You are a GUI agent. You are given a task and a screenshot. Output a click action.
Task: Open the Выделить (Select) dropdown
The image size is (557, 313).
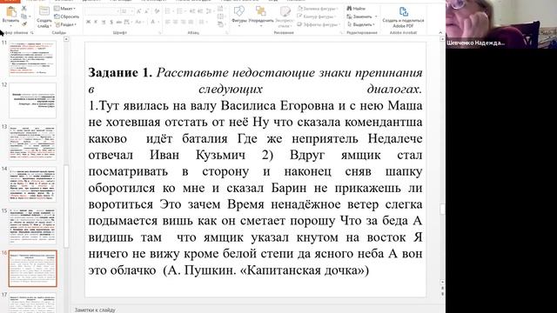point(361,24)
